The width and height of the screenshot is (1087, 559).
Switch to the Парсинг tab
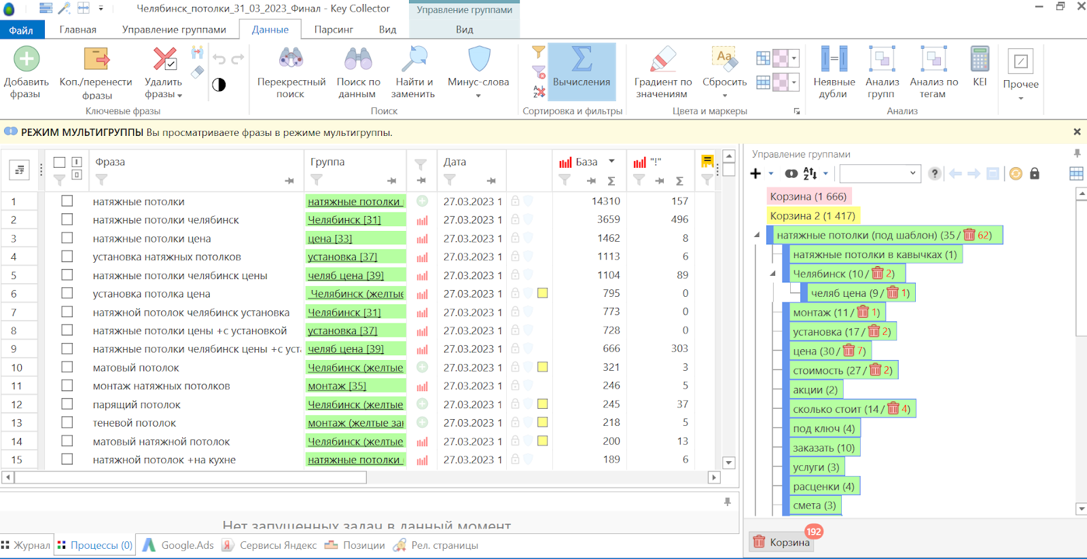pyautogui.click(x=334, y=29)
